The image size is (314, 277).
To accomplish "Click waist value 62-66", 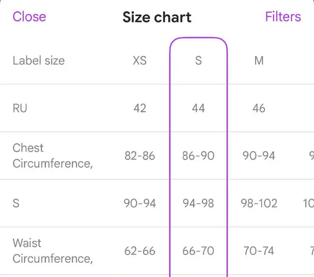I will pos(139,251).
